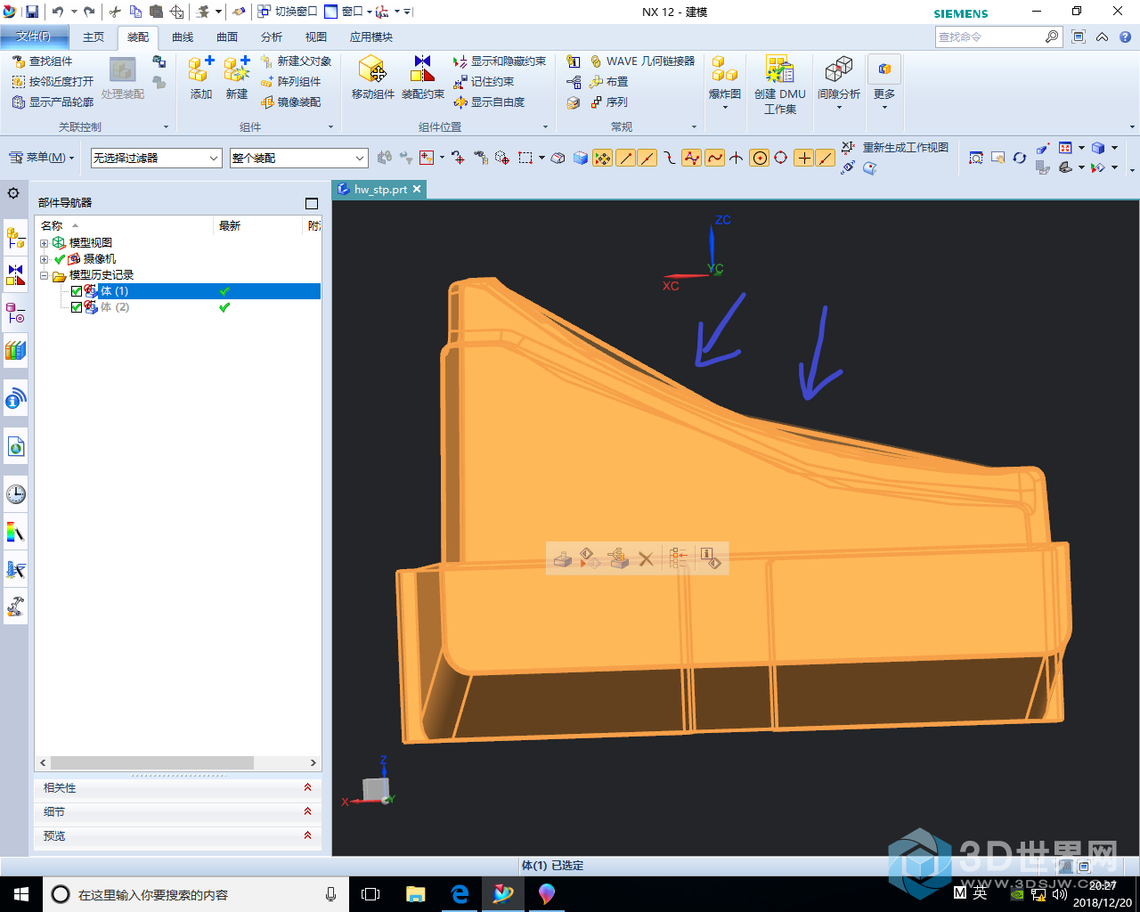Open the 整个装配 selection scope dropdown
The image size is (1140, 912).
(x=298, y=158)
